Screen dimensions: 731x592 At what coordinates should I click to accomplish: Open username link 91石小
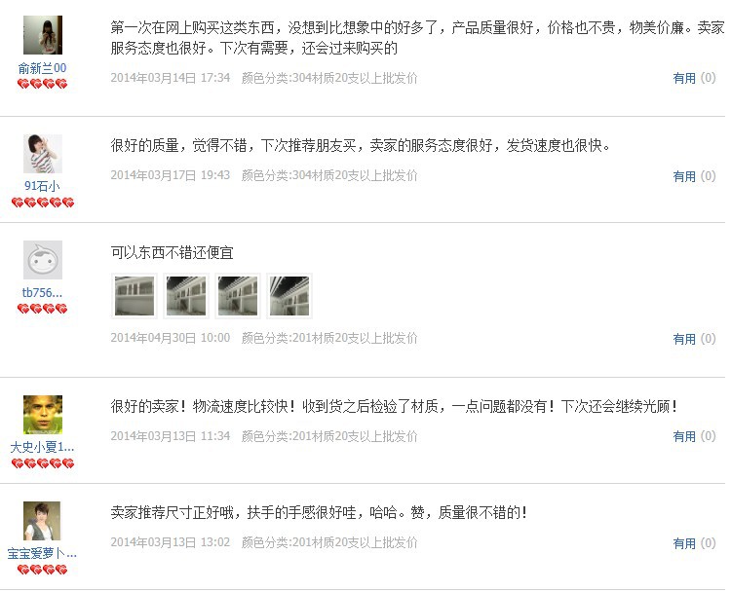pyautogui.click(x=43, y=186)
